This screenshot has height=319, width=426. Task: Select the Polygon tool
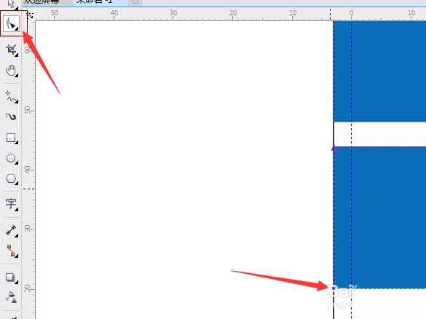[x=12, y=178]
